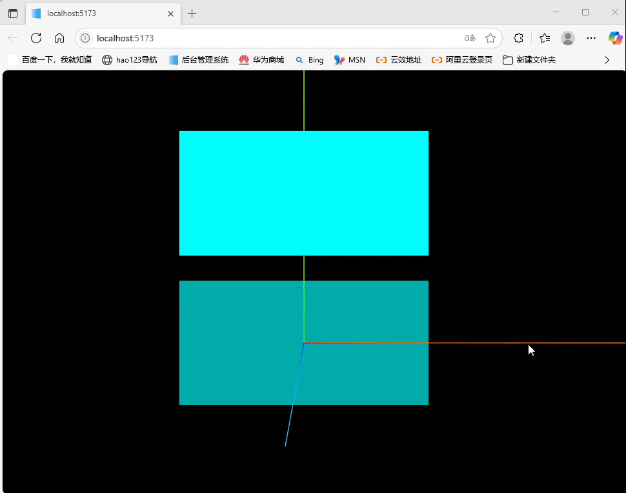
Task: Click the site info icon in address bar
Action: [84, 38]
